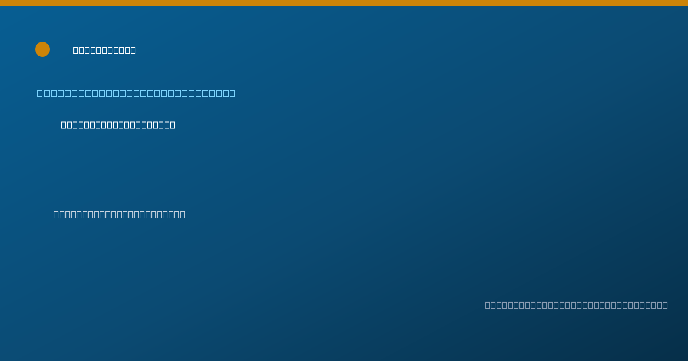Click first glyph box of the site title
The height and width of the screenshot is (361, 688).
point(76,50)
